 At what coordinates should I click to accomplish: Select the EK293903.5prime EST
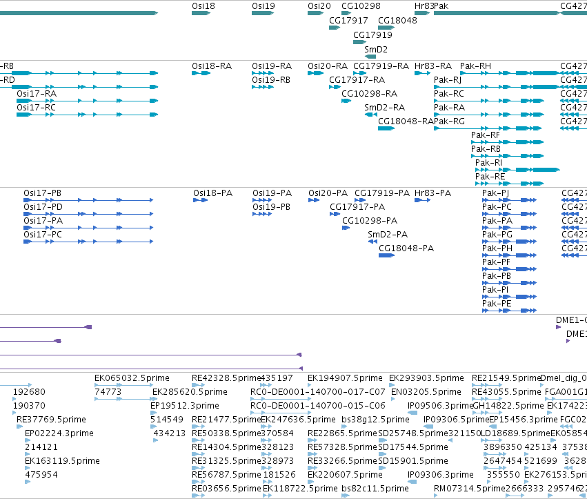tap(392, 385)
